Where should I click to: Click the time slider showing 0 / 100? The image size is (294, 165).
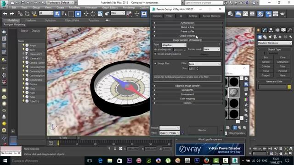point(63,137)
